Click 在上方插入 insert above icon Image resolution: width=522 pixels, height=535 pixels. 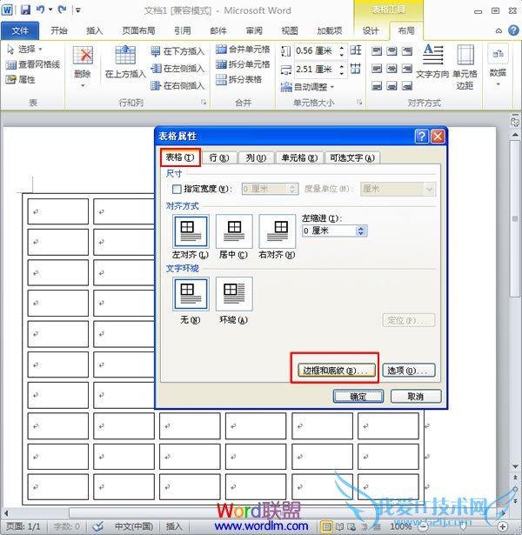coord(125,62)
